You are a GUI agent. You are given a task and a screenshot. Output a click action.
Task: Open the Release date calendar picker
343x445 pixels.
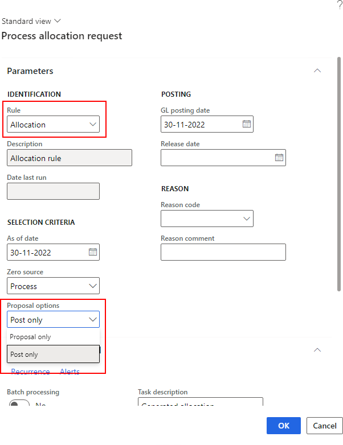[x=279, y=158]
